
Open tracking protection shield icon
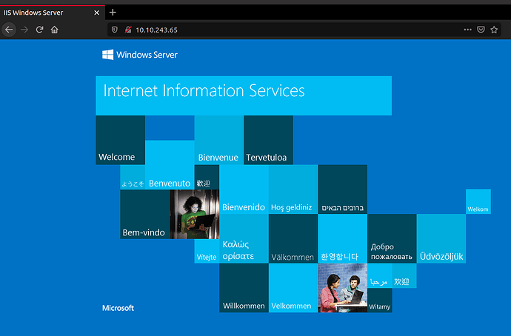click(x=114, y=30)
